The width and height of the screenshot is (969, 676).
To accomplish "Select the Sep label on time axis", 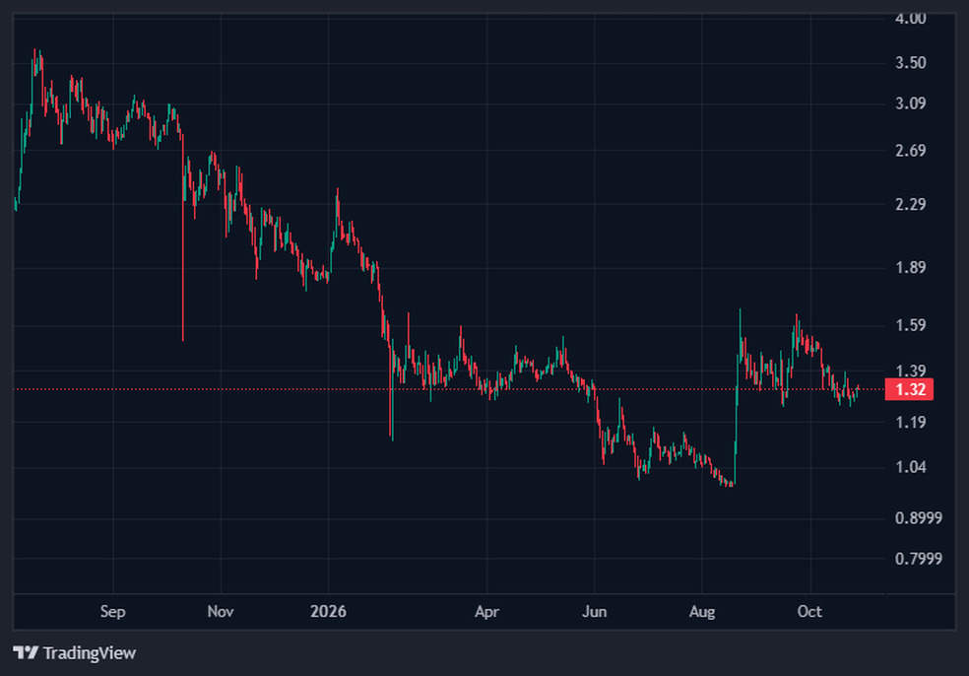I will [112, 612].
